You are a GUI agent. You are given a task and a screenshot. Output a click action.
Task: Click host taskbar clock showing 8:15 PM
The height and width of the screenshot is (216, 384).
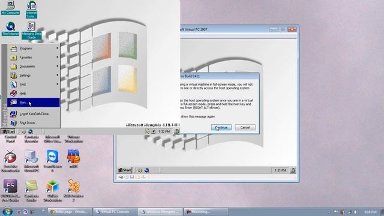[370, 212]
